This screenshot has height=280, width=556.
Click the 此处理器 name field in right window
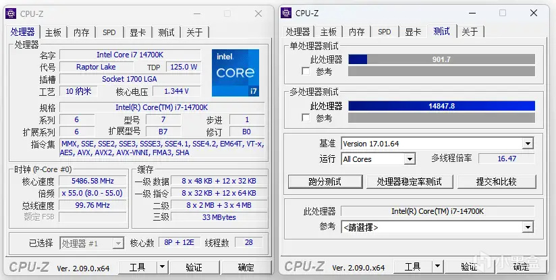click(437, 211)
